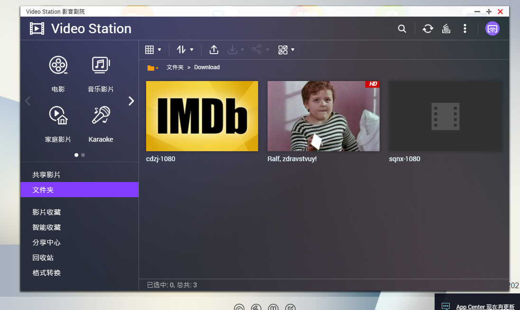Select the sqnx-1080 placeholder thumbnail
The width and height of the screenshot is (520, 310).
[x=445, y=116]
